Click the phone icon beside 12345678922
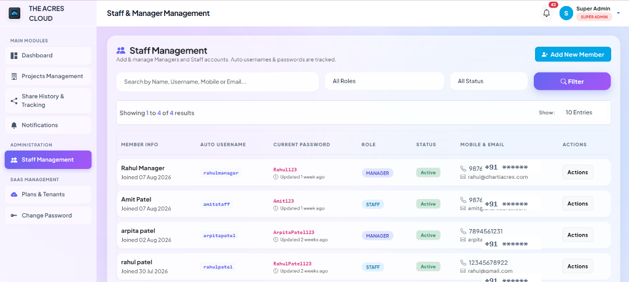 tap(463, 263)
